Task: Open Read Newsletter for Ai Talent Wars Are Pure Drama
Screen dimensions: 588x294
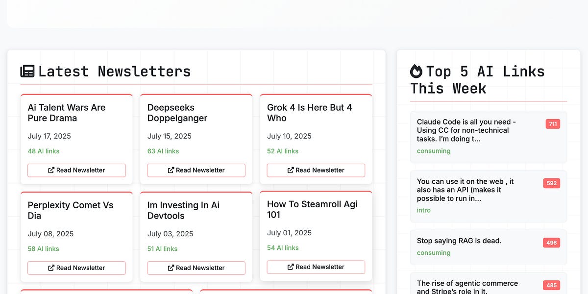Action: (76, 170)
